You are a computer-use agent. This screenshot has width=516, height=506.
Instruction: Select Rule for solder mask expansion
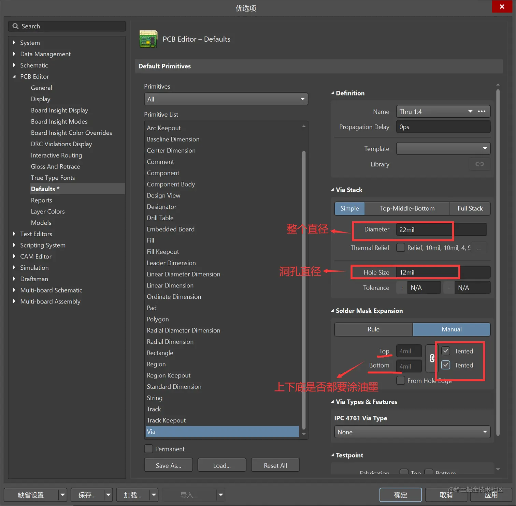tap(373, 329)
